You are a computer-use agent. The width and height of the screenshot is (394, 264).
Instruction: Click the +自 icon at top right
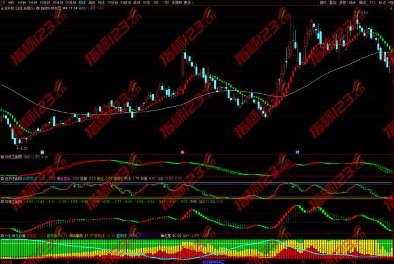(x=389, y=2)
